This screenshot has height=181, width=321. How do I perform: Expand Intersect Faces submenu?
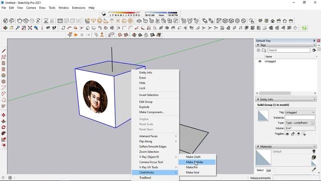155,136
